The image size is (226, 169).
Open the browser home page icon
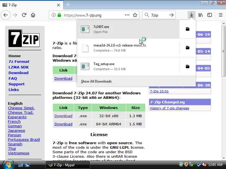(x=33, y=15)
